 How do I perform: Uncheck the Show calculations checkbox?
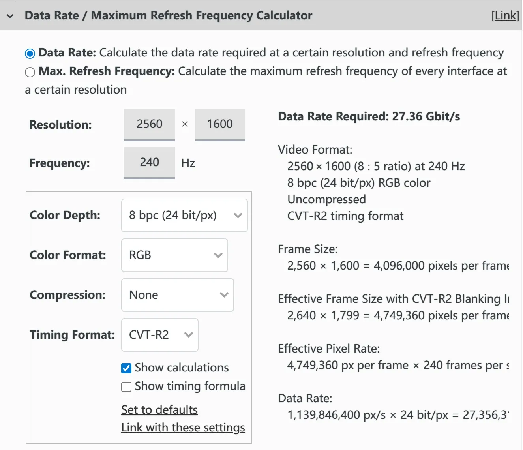coord(126,368)
